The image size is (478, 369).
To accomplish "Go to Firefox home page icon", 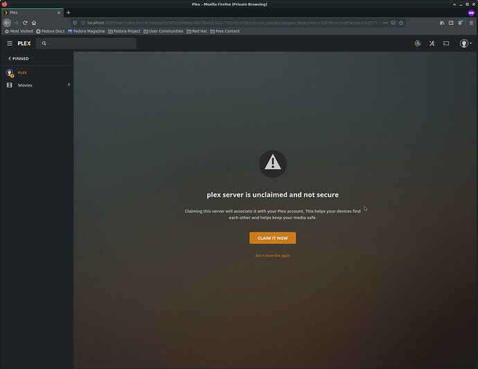I will tap(34, 23).
